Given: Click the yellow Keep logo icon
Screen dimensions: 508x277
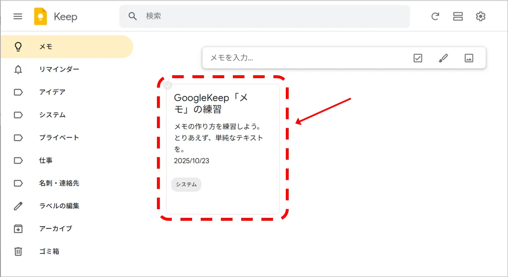Looking at the screenshot, I should click(40, 17).
